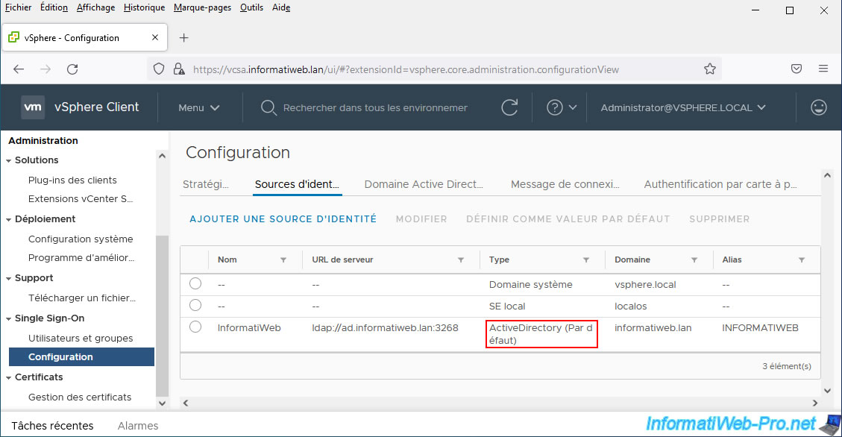This screenshot has height=437, width=842.
Task: Open Extensions vCenter S... in the sidebar
Action: click(x=81, y=198)
